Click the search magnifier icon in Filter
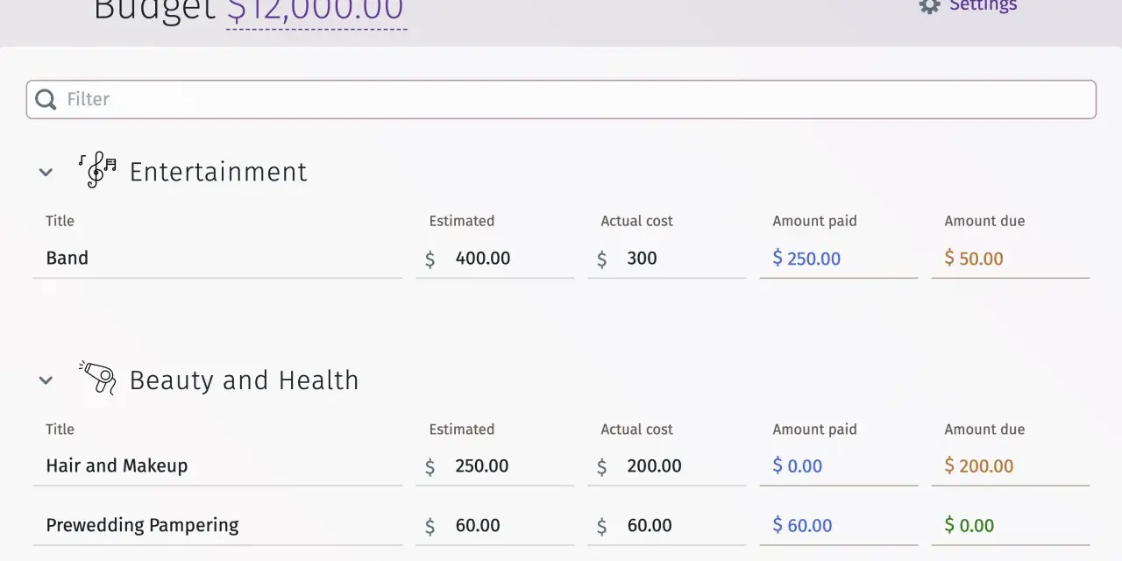Viewport: 1122px width, 561px height. [x=46, y=100]
